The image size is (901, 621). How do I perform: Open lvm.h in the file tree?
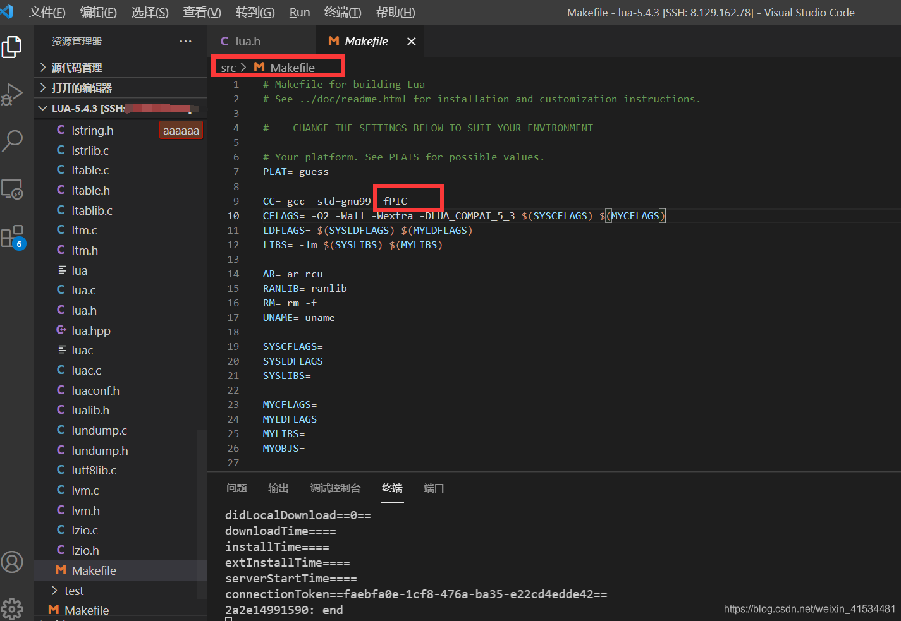pos(85,510)
